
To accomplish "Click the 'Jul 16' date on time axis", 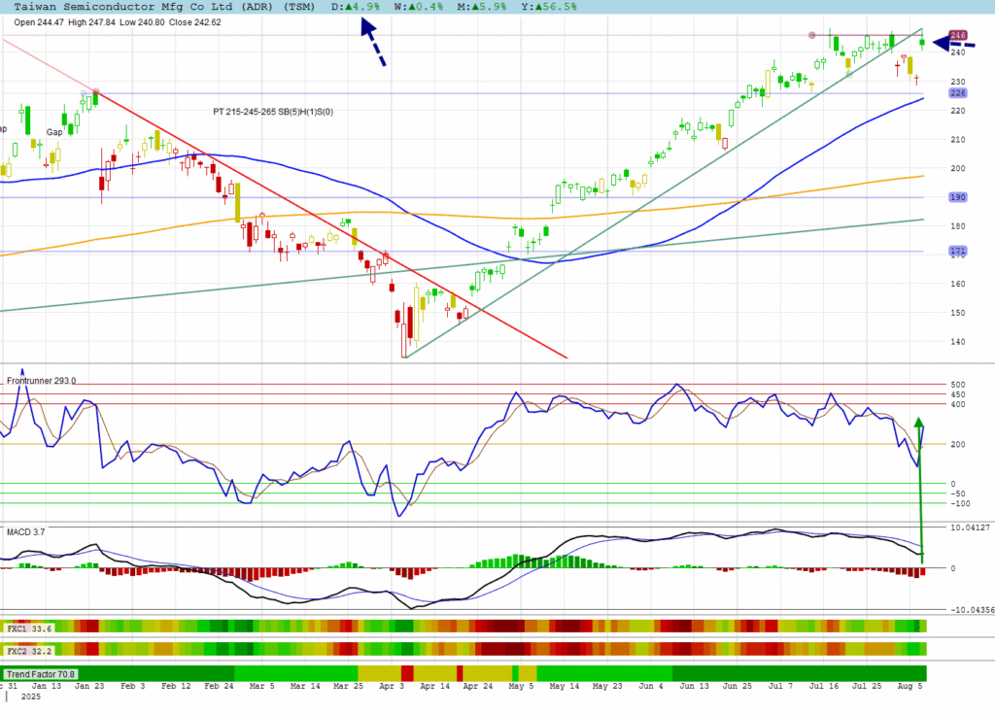I will pos(824,686).
